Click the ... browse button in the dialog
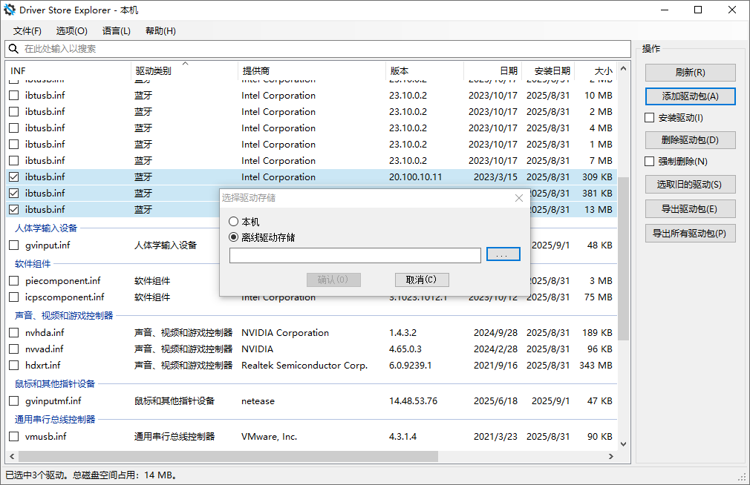The image size is (750, 485). coord(503,254)
